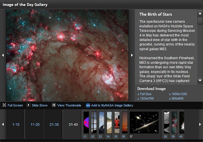Select the 1-10 image range tab
This screenshot has width=203, height=142.
point(16,124)
